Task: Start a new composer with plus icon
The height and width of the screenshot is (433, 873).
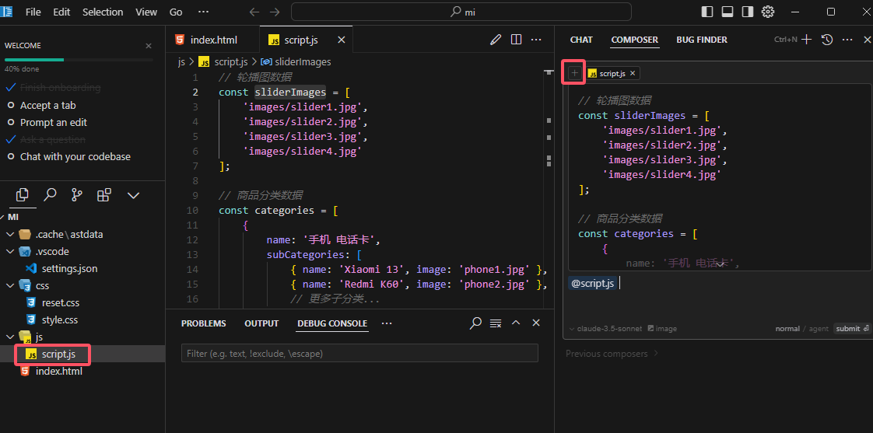Action: [807, 40]
